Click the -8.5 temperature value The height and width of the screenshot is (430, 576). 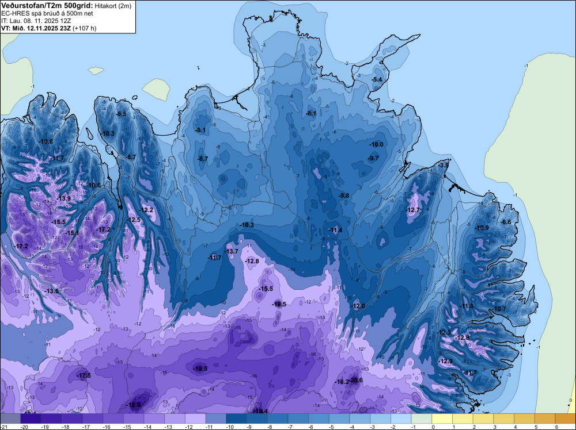click(121, 114)
